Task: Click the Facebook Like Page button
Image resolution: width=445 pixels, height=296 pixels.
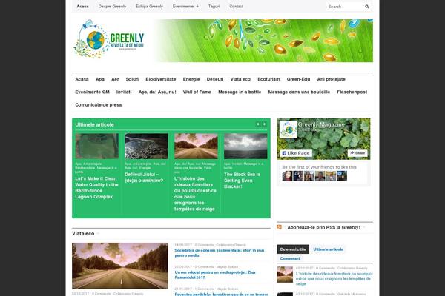Action: [296, 153]
